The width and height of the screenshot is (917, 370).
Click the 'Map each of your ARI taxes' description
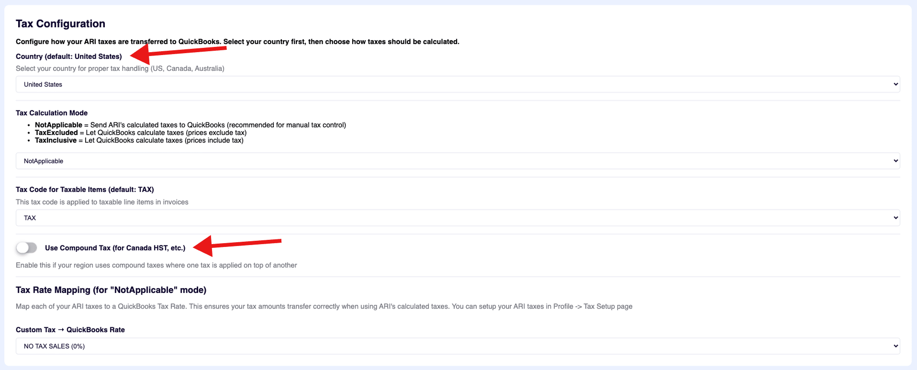click(x=324, y=306)
